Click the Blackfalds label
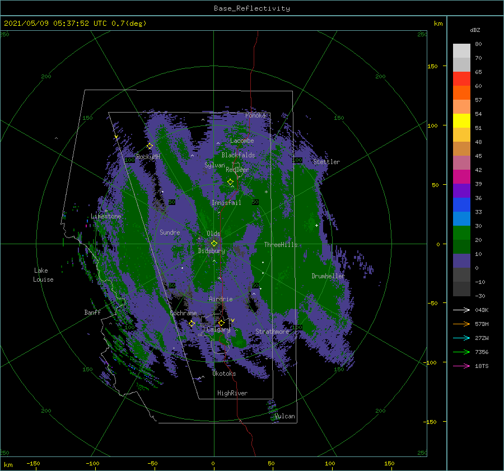 pyautogui.click(x=238, y=155)
